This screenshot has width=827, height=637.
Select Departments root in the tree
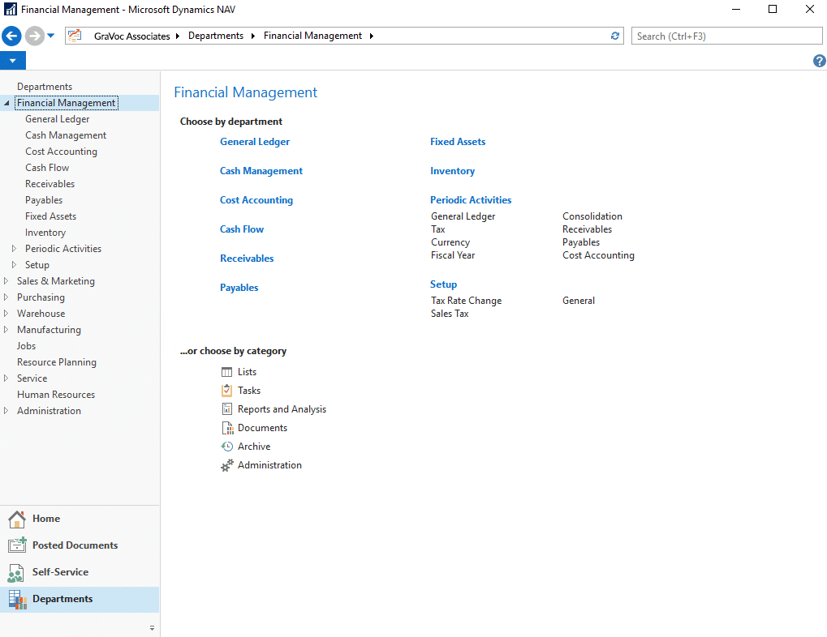[x=45, y=87]
